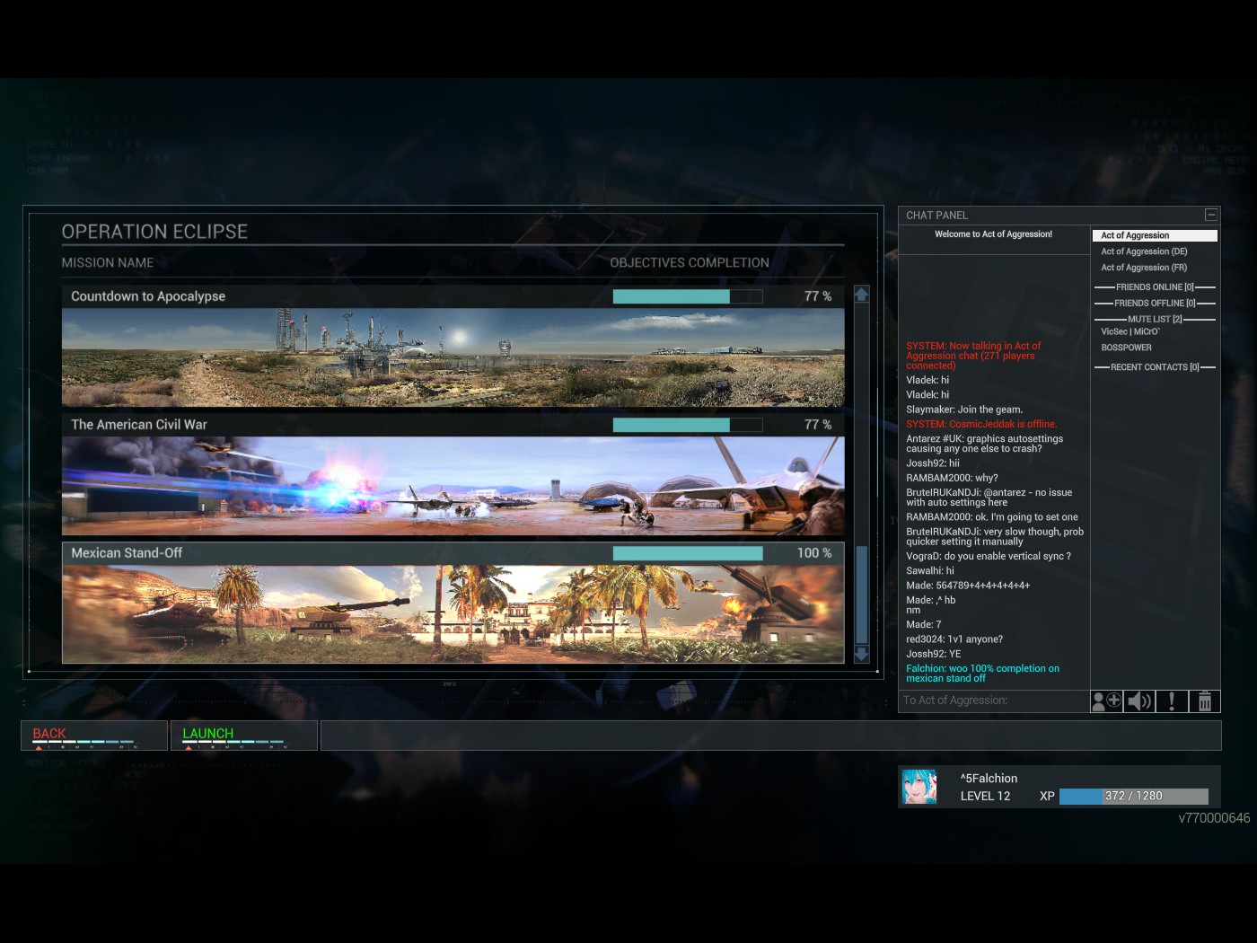Click American Civil War completion progress bar
This screenshot has width=1257, height=943.
click(688, 425)
